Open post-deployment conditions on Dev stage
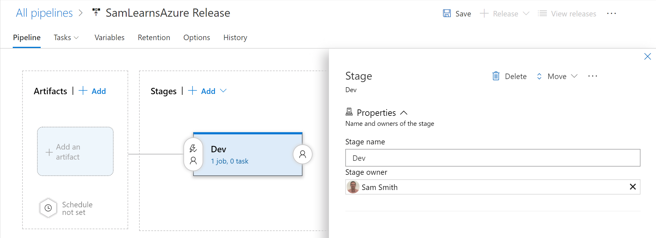Viewport: 656px width, 238px height. 302,154
